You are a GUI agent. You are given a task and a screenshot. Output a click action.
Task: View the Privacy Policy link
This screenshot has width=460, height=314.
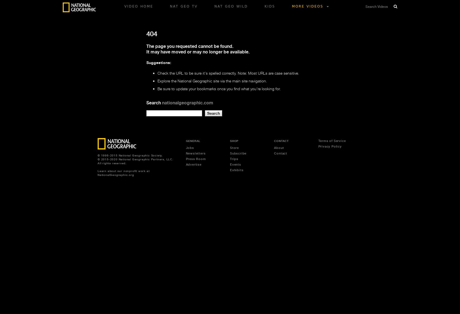point(330,146)
